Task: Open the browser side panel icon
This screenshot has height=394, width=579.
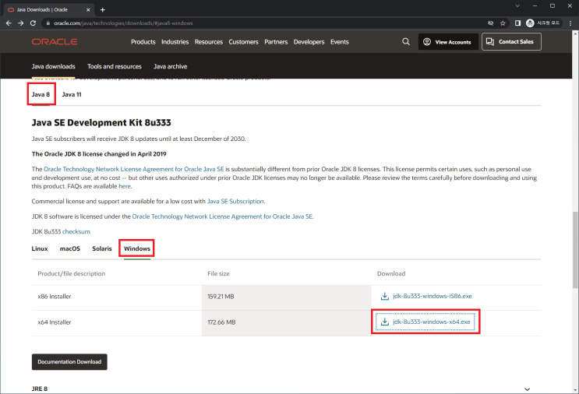Action: (517, 23)
